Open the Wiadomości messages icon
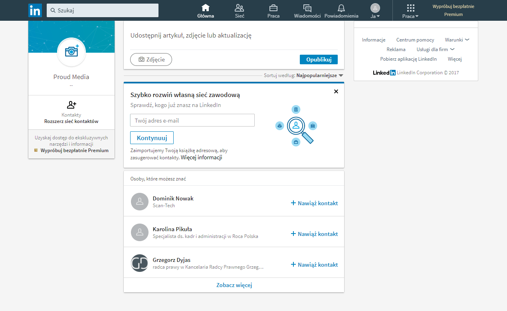Image resolution: width=507 pixels, height=311 pixels. coord(307,8)
